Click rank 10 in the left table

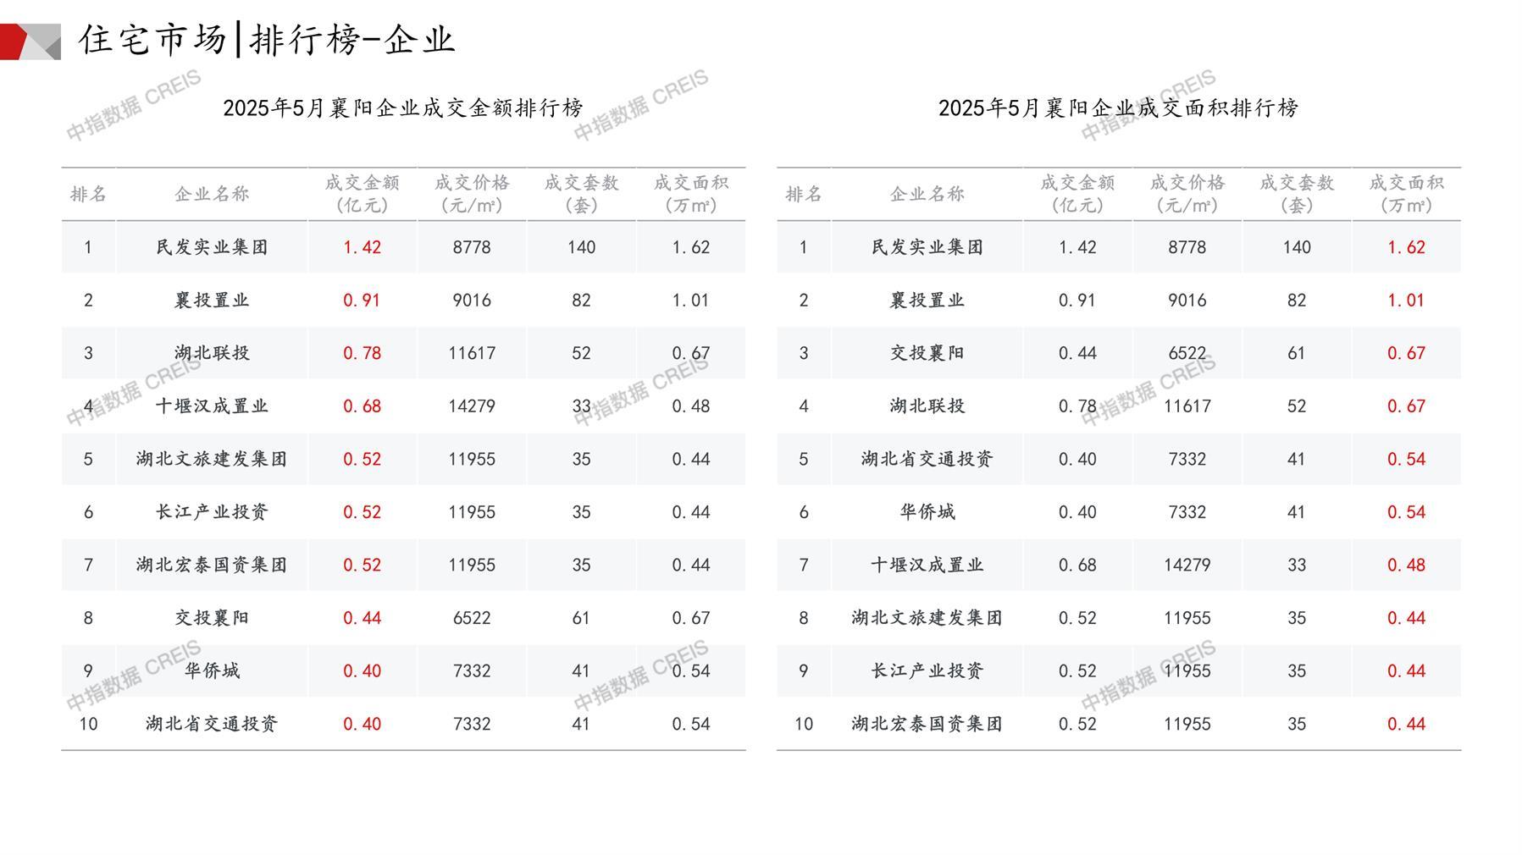click(x=88, y=724)
